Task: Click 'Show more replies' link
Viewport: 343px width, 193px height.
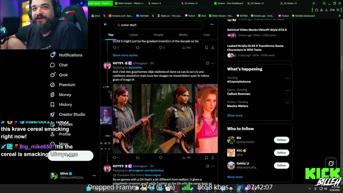Action: coord(125,55)
